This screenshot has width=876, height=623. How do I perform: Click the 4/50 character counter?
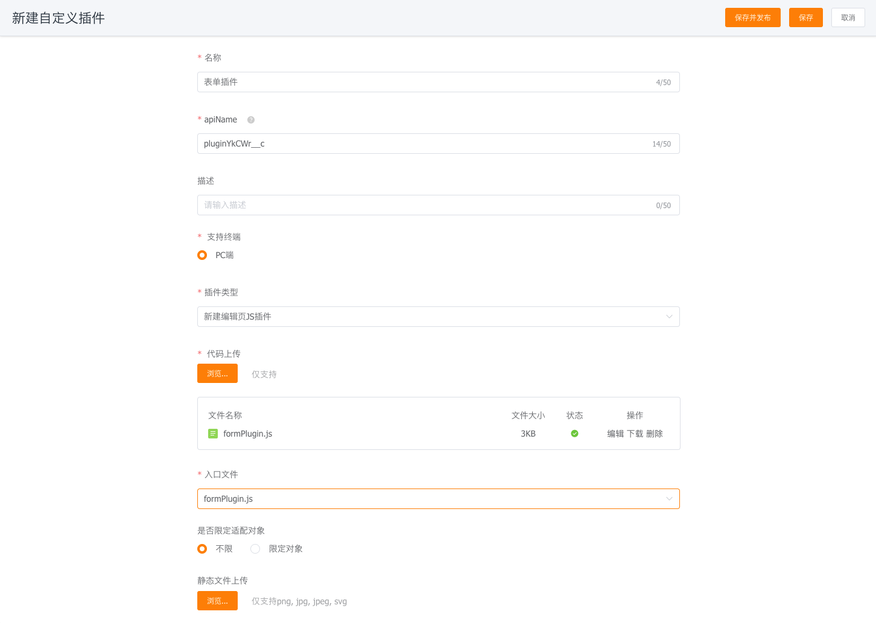tap(664, 83)
